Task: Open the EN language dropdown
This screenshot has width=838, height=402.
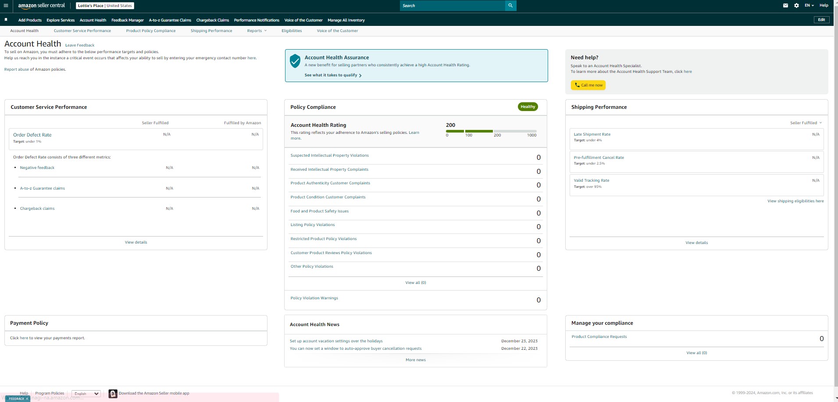Action: pos(809,6)
